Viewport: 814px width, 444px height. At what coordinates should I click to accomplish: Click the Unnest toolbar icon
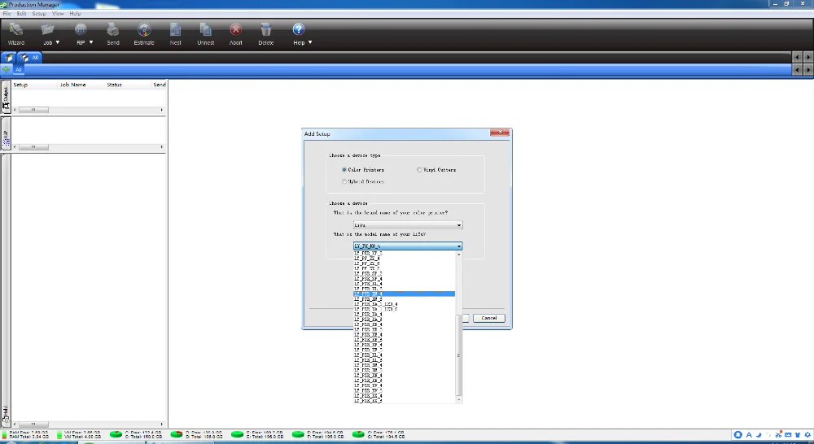[206, 29]
